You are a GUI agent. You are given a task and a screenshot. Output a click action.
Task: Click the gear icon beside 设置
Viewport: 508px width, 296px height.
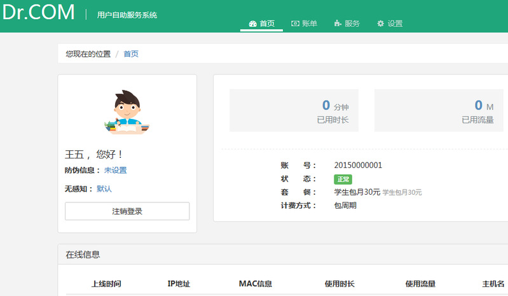[x=380, y=24]
